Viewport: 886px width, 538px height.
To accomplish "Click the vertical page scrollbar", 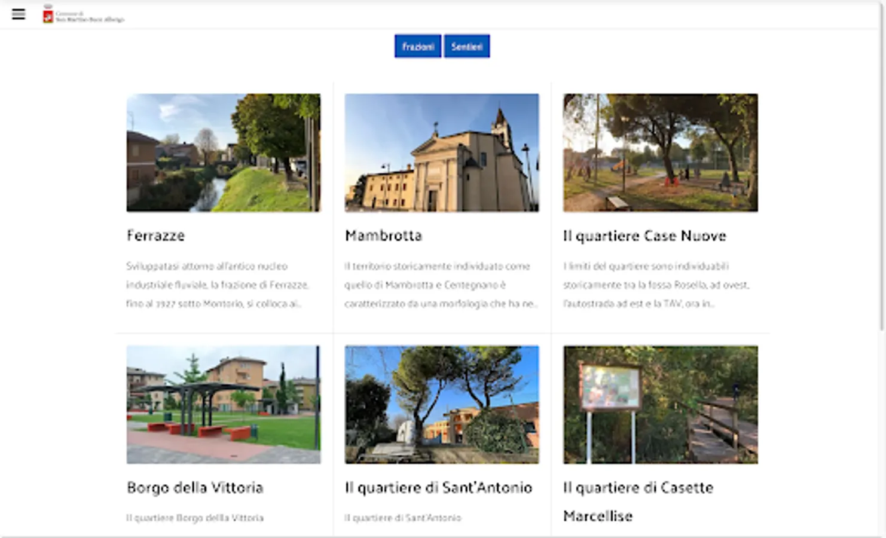I will coord(882,167).
